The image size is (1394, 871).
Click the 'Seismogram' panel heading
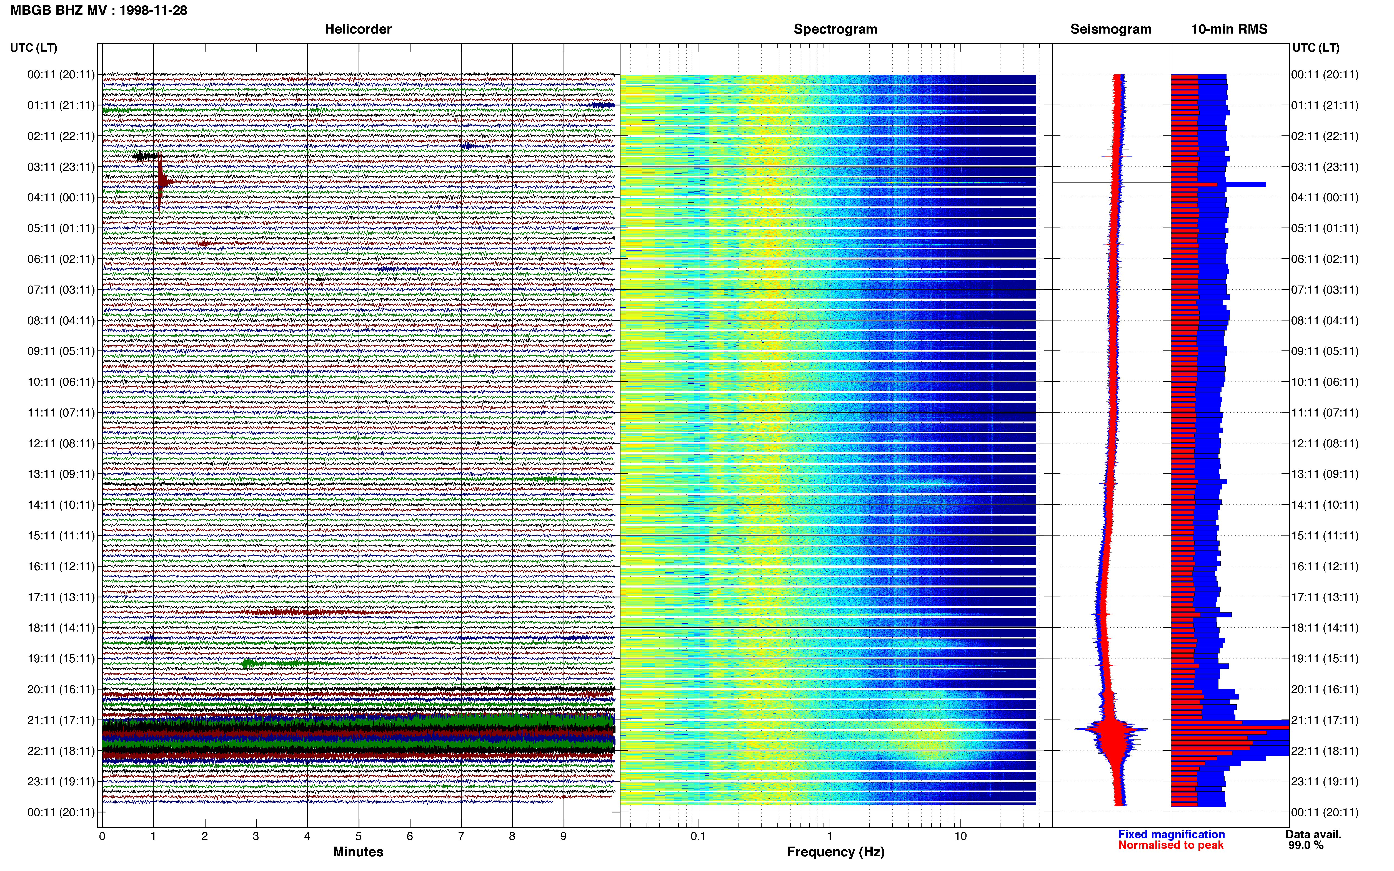pos(1110,29)
